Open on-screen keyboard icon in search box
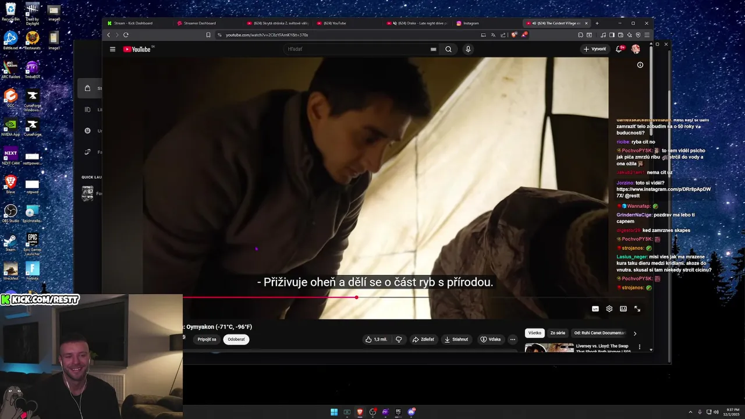 click(433, 49)
